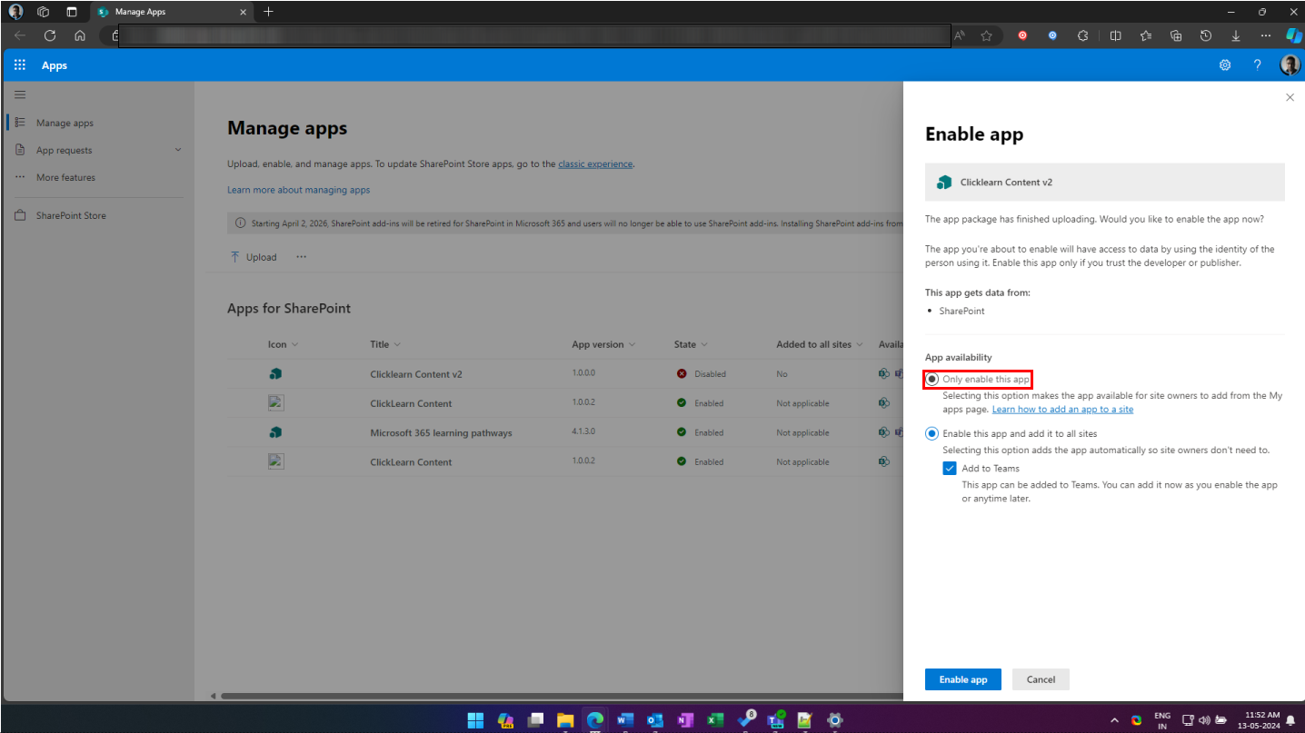Open Outlook from the taskbar
Screen dimensions: 1305x733
click(654, 720)
